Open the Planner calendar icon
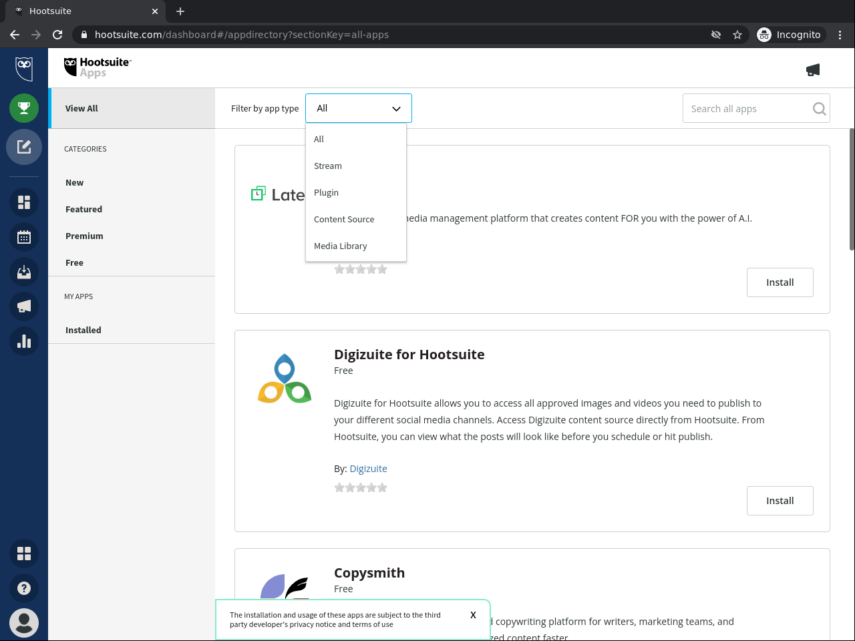855x641 pixels. (24, 237)
